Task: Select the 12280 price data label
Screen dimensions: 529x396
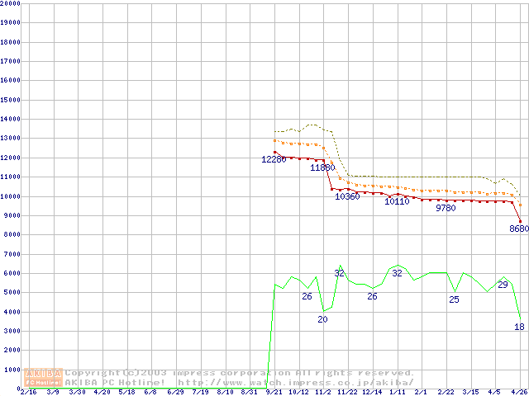Action: (x=274, y=159)
